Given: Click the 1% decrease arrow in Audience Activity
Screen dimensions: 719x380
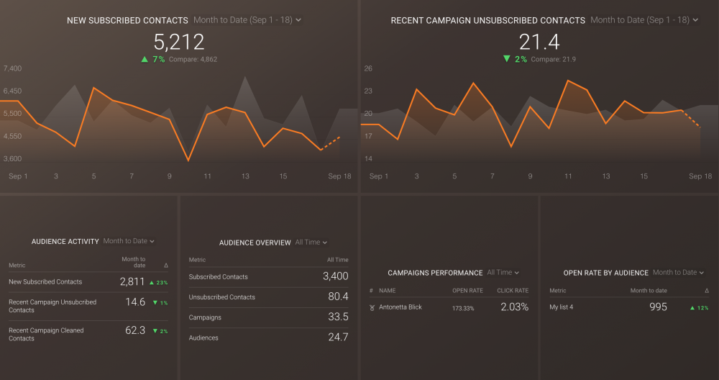Looking at the screenshot, I should (x=154, y=303).
